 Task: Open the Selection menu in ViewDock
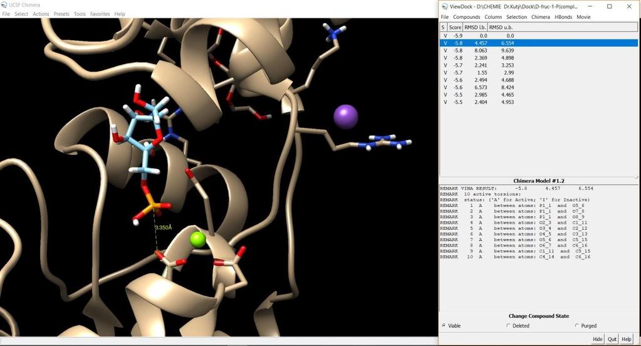(517, 17)
